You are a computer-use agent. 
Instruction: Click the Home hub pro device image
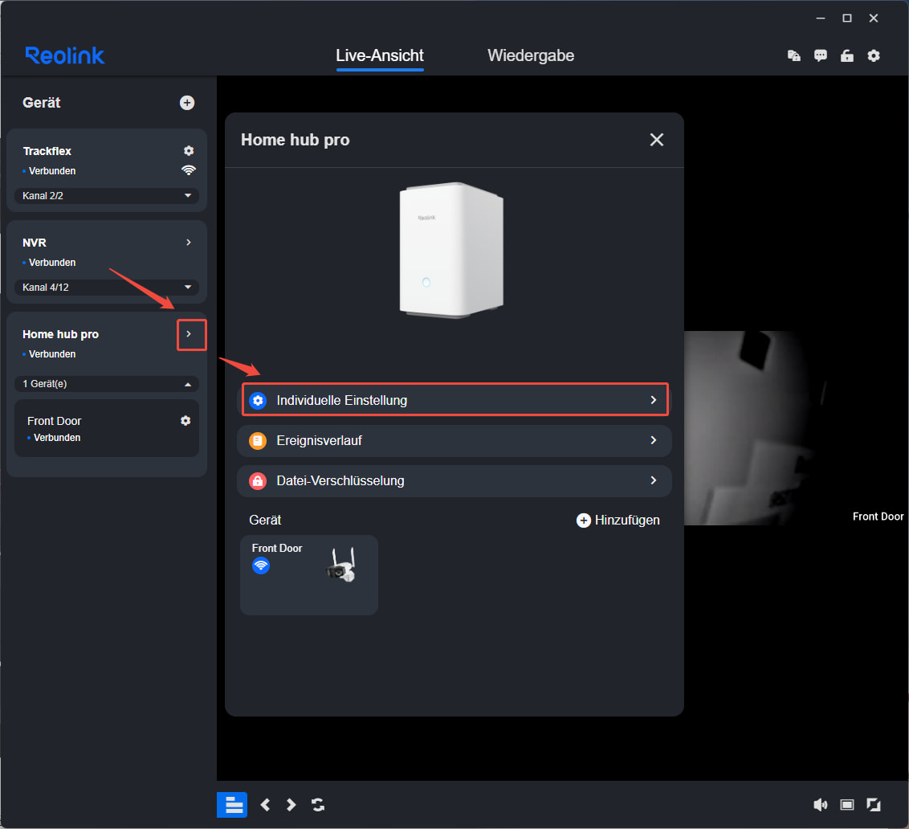451,250
